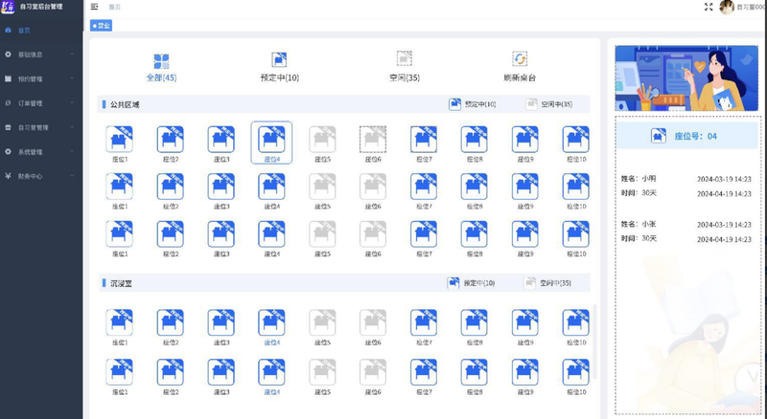Click 预定中(10) legend in the 公共区域 header
This screenshot has width=767, height=419.
473,104
